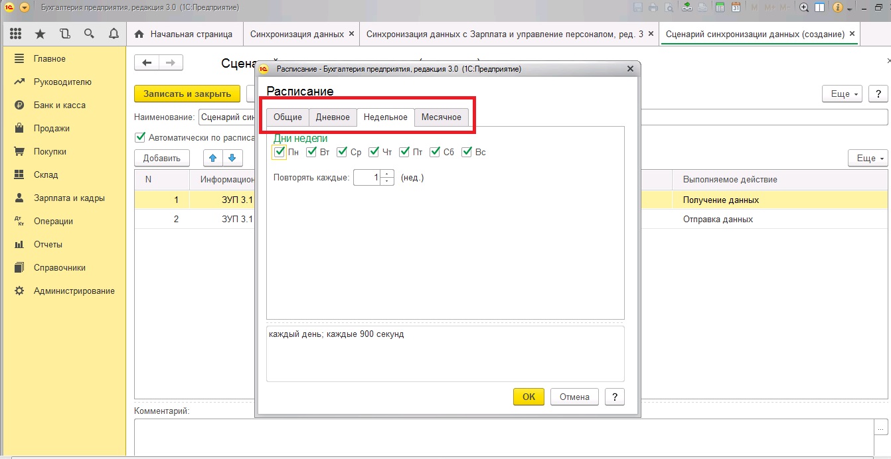Image resolution: width=891 pixels, height=459 pixels.
Task: Toggle the Чт weekday checkbox
Action: coord(374,152)
